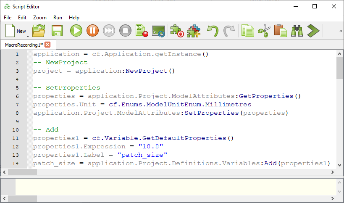
Task: Paste with the clipboard icon
Action: click(x=281, y=31)
